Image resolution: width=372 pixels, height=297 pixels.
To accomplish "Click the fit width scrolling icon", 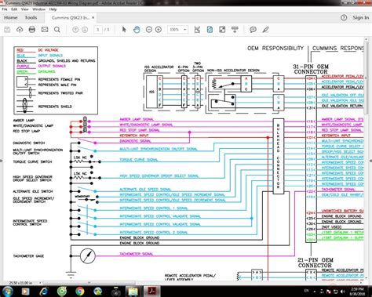I will coord(197,30).
